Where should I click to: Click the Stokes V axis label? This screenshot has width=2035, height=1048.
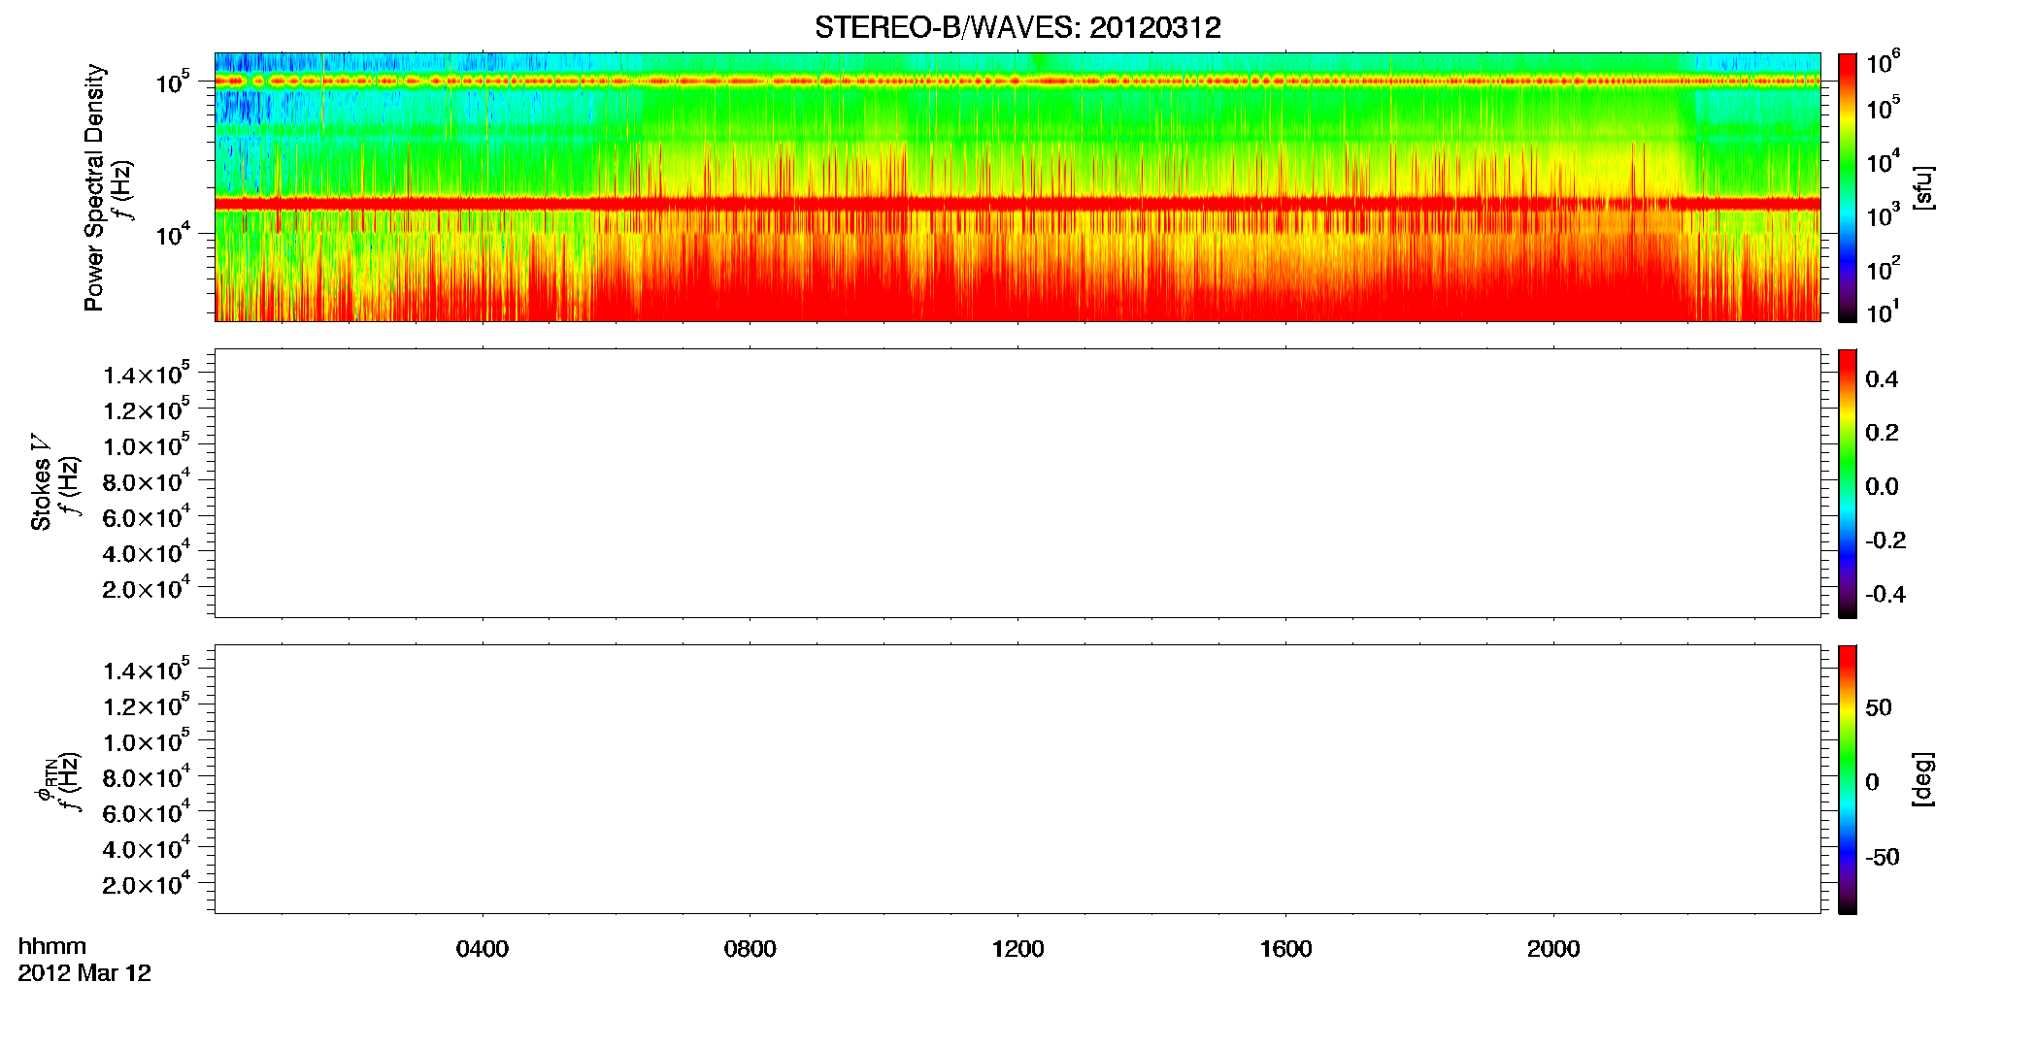click(41, 482)
